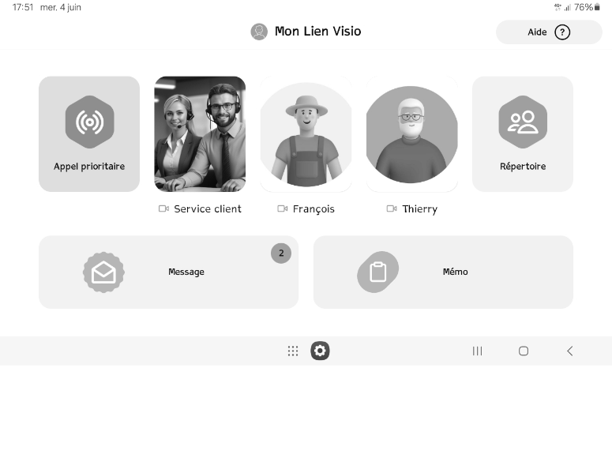Open the app drawer grid icon

tap(293, 351)
